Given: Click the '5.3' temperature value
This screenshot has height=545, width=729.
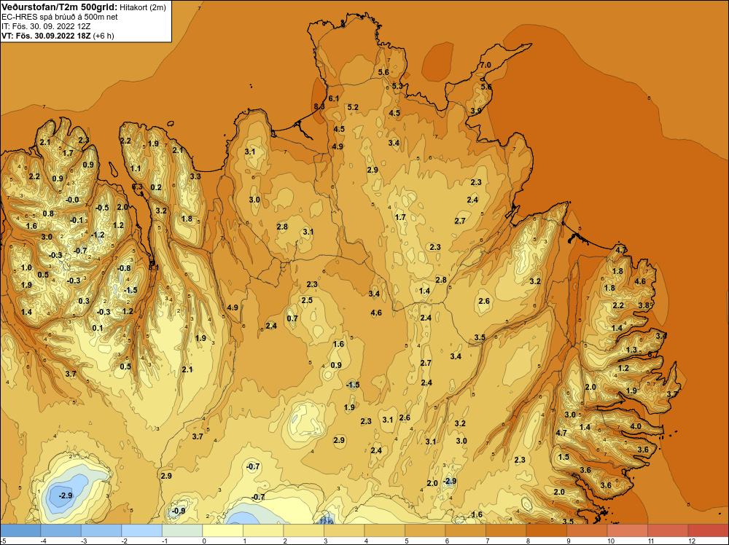Looking at the screenshot, I should [397, 87].
